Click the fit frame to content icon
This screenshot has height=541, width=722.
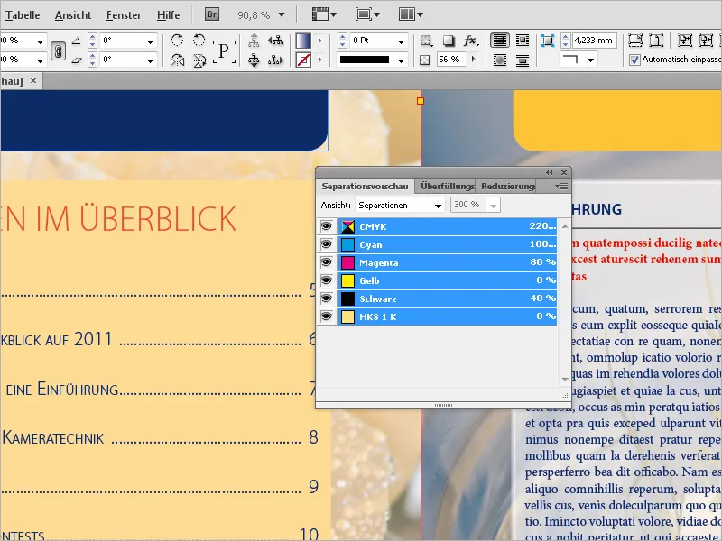point(706,41)
